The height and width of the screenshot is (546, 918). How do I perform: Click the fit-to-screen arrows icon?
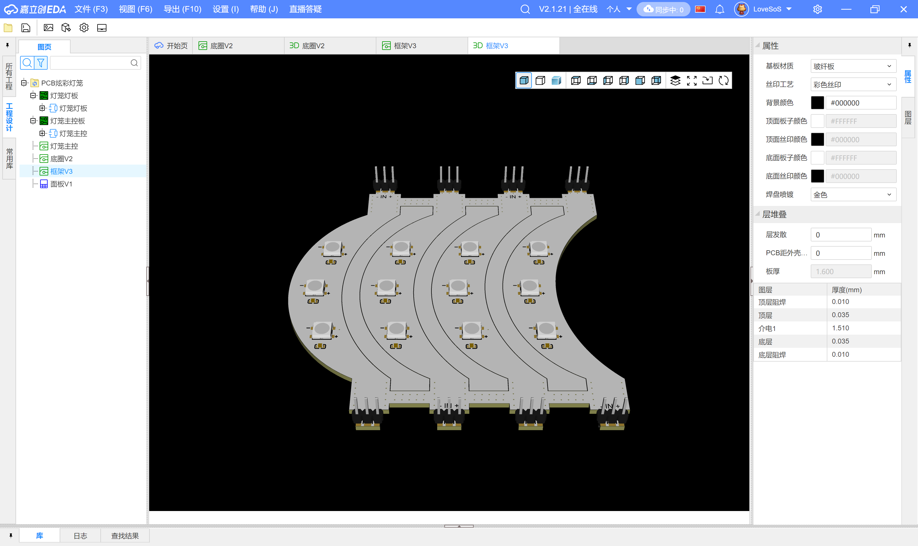692,81
